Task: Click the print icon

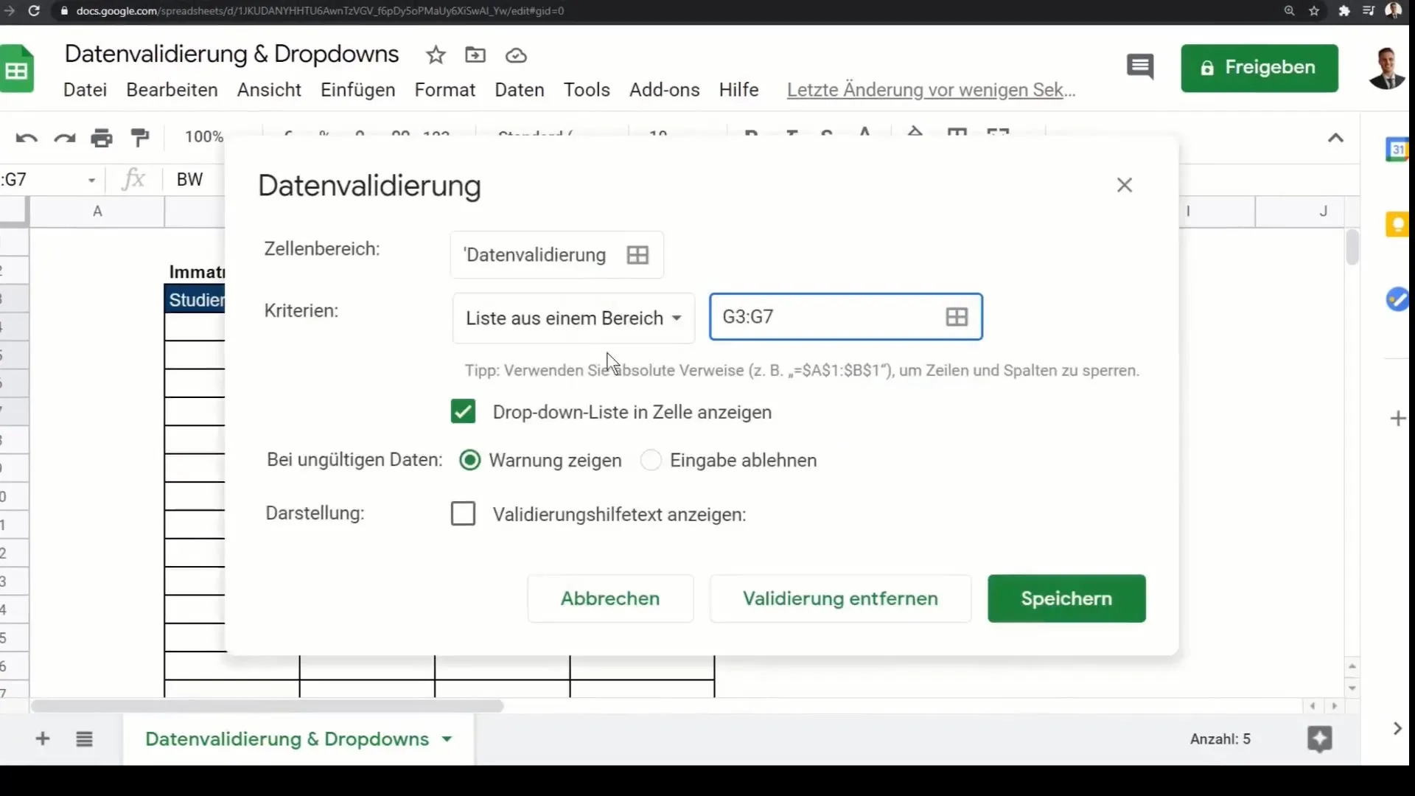Action: [102, 138]
